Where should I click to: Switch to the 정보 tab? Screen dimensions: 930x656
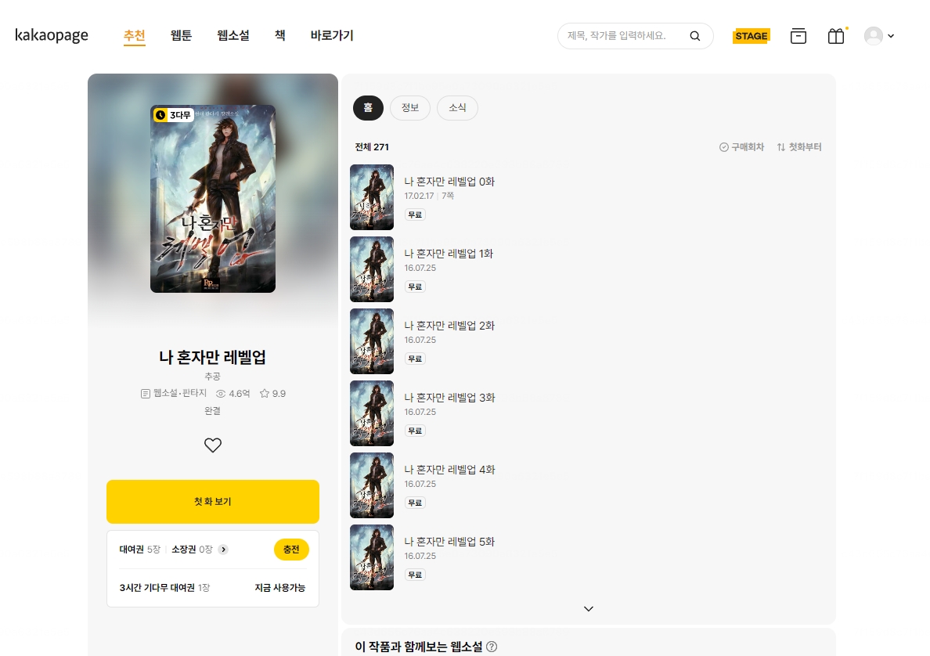(x=409, y=107)
